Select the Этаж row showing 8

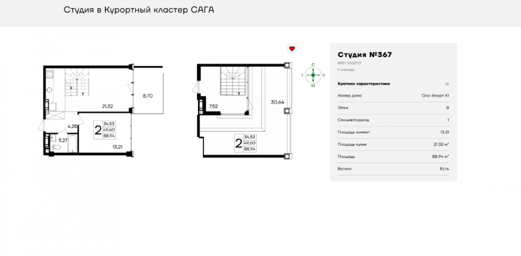click(393, 108)
